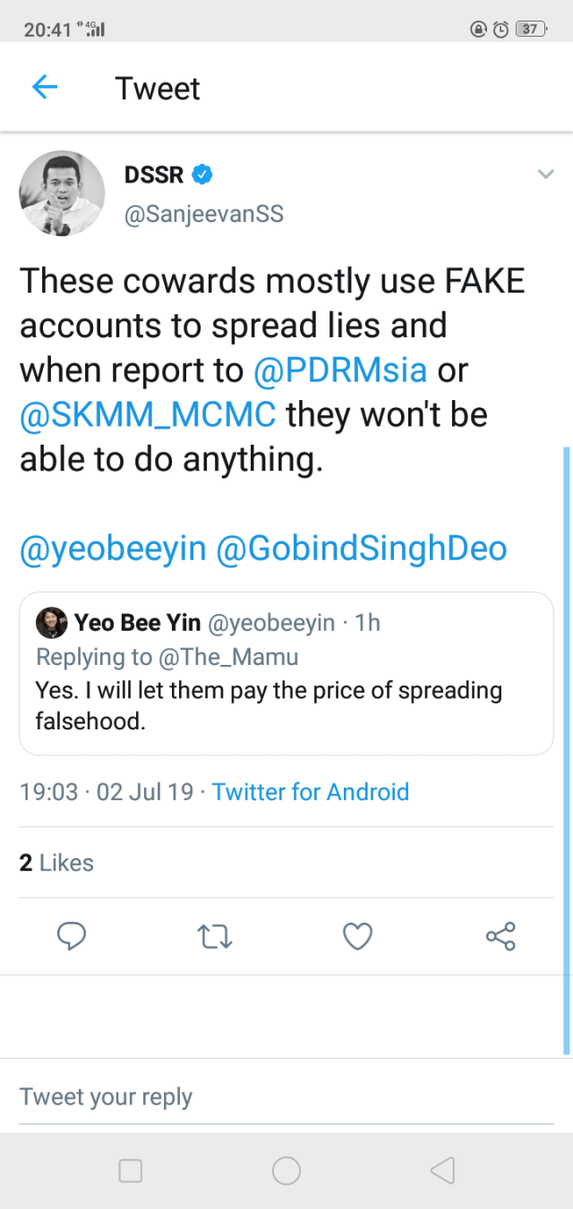Tap the @yeobeeyin mention in tweet

113,549
